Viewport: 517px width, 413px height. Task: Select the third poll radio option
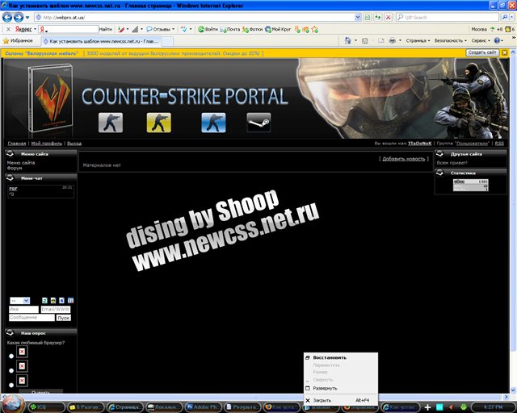click(x=11, y=385)
